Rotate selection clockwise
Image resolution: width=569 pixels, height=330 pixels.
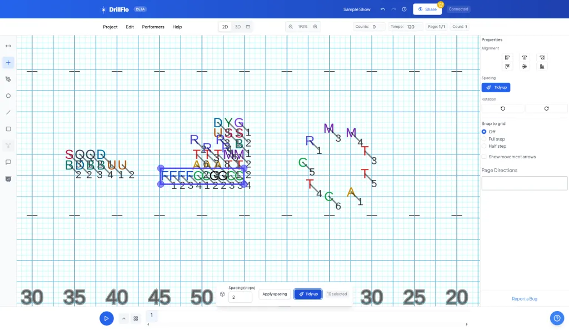pyautogui.click(x=546, y=108)
